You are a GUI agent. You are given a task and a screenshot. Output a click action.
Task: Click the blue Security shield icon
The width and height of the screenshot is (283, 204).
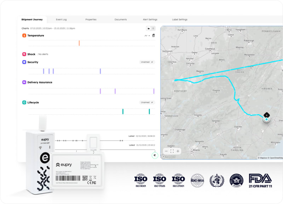24,62
